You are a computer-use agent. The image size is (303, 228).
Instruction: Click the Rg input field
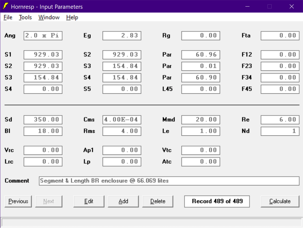(x=201, y=35)
